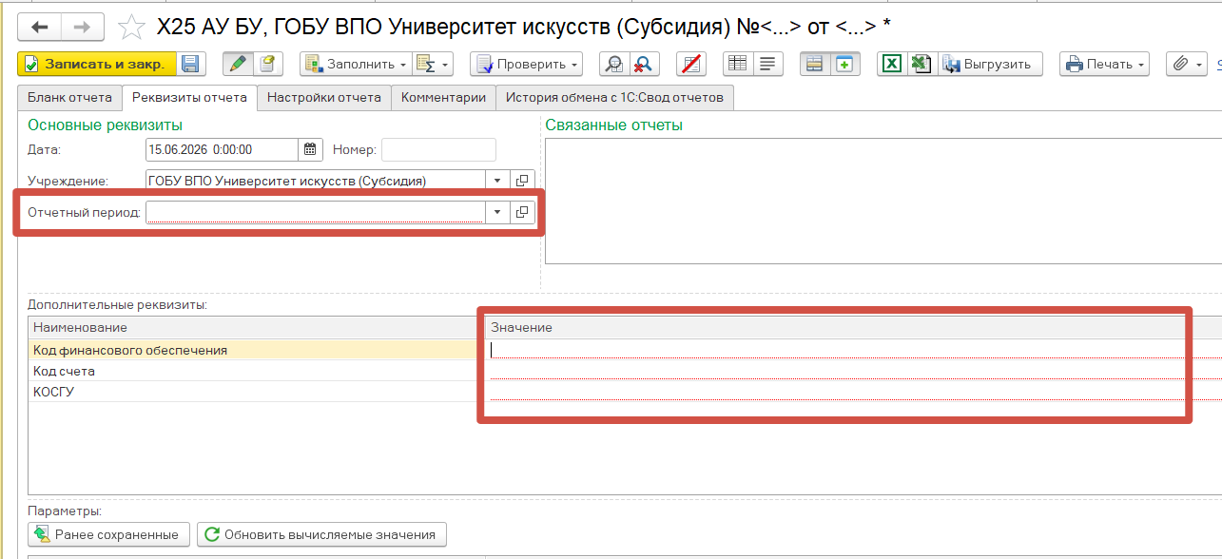
Task: Add report to favorites with star icon
Action: (132, 27)
